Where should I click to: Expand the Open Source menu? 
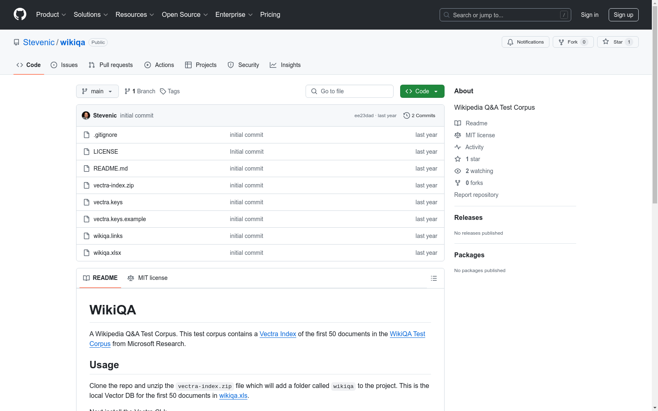click(185, 15)
